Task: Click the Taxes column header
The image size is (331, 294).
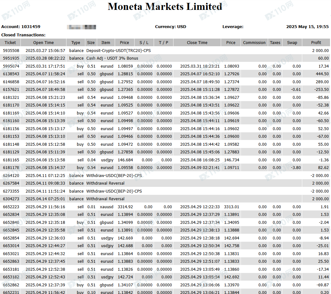Action: point(275,43)
